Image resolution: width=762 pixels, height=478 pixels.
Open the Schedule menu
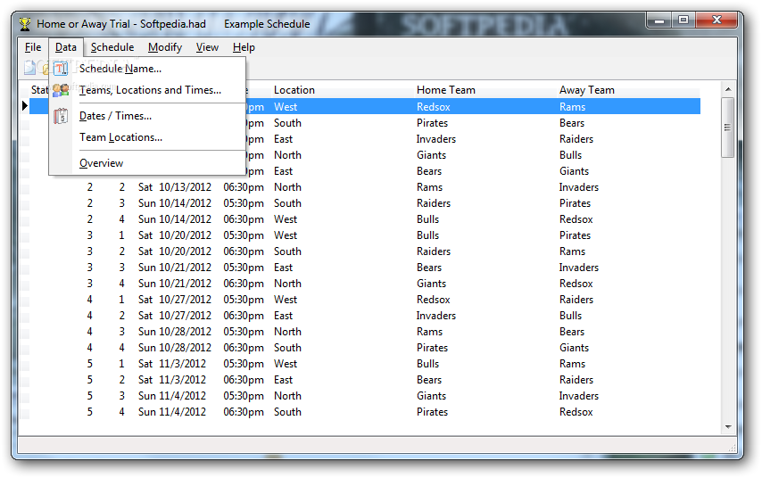tap(112, 47)
